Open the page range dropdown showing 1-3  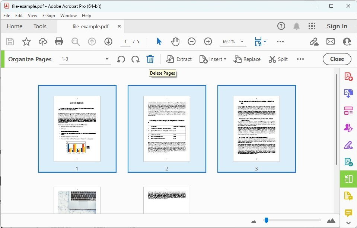coord(85,59)
